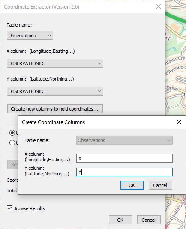Click OK in the Coordinate Extractor window

(120, 220)
